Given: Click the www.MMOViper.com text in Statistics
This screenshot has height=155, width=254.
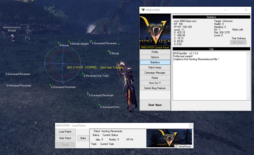Looking at the screenshot, I should [x=185, y=21].
